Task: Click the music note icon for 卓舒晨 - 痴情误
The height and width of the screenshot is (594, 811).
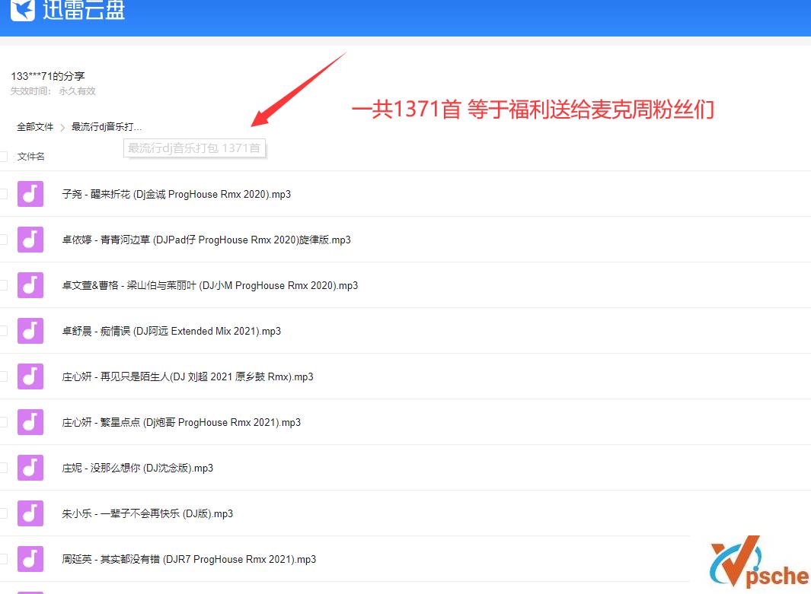Action: (30, 331)
